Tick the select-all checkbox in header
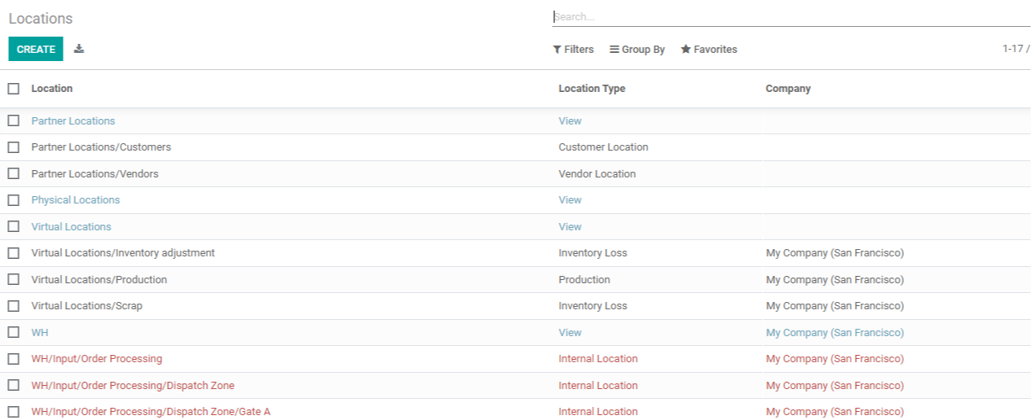The image size is (1031, 420). tap(14, 89)
